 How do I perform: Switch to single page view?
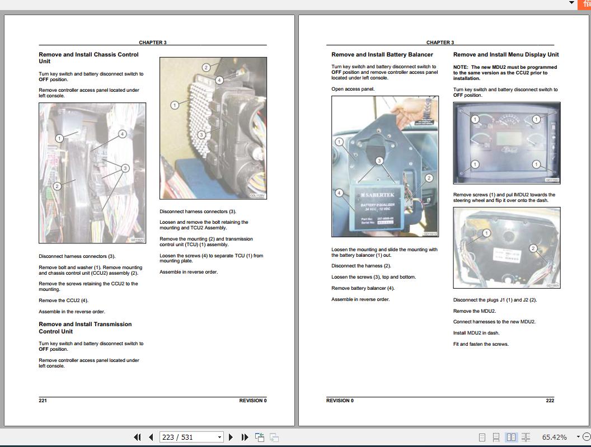coord(482,437)
